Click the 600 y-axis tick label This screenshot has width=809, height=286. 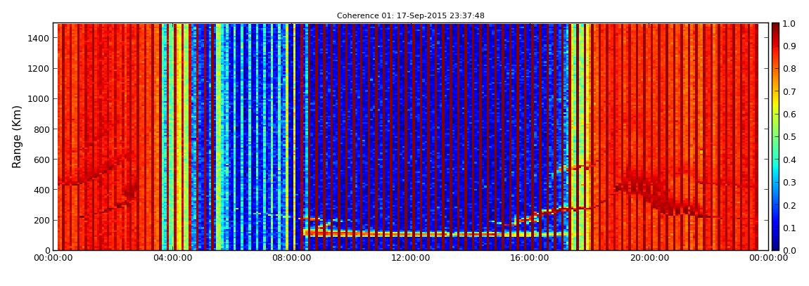click(42, 160)
